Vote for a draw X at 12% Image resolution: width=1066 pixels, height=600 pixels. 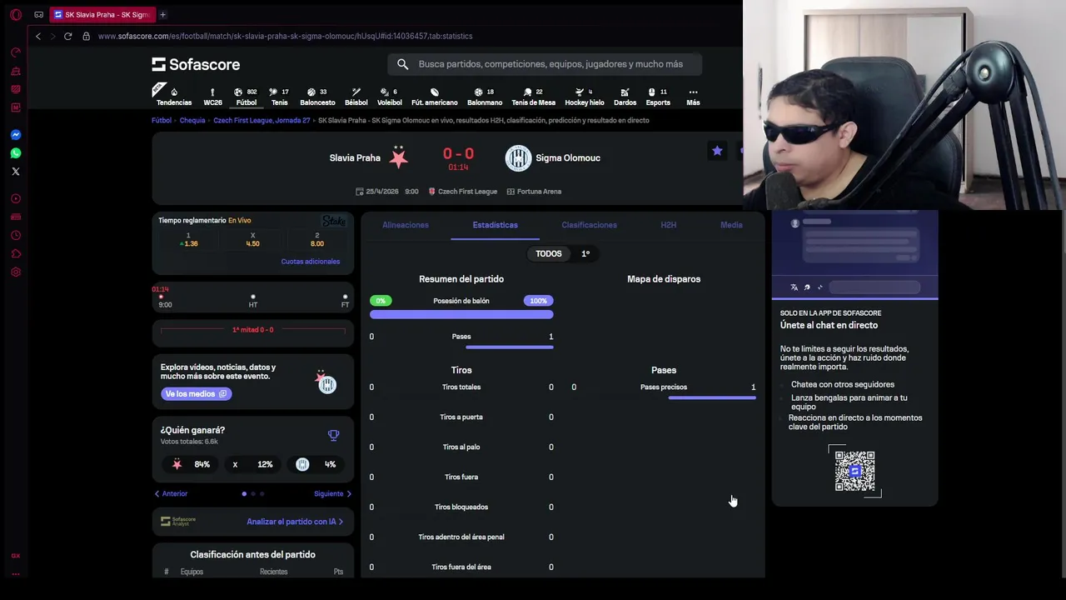pyautogui.click(x=252, y=464)
